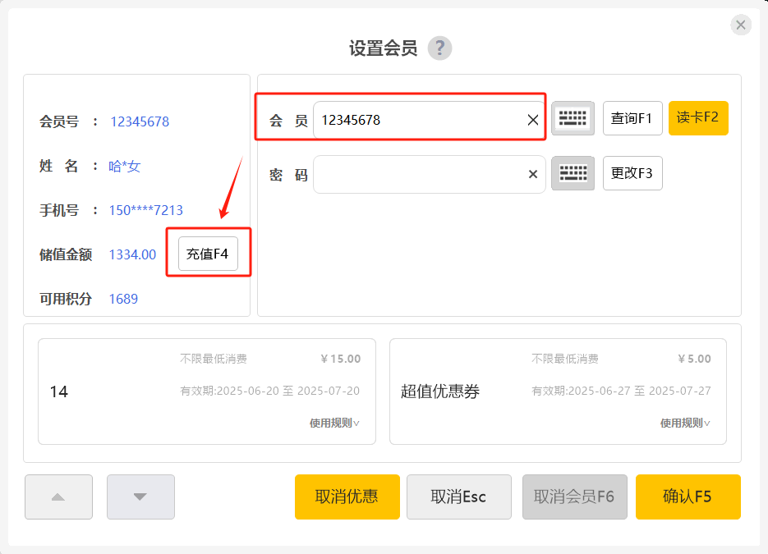This screenshot has height=554, width=768.
Task: Expand usage rules for coupon 14
Action: click(334, 423)
